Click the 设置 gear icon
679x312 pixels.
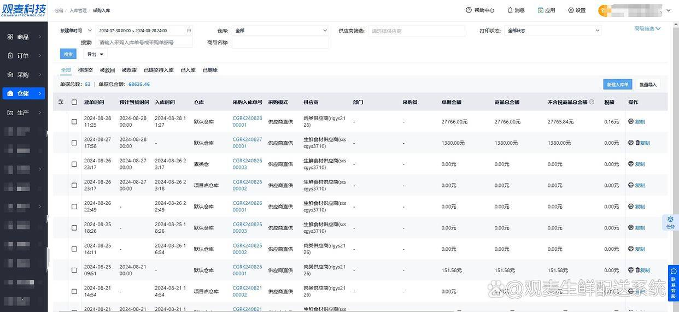[571, 10]
